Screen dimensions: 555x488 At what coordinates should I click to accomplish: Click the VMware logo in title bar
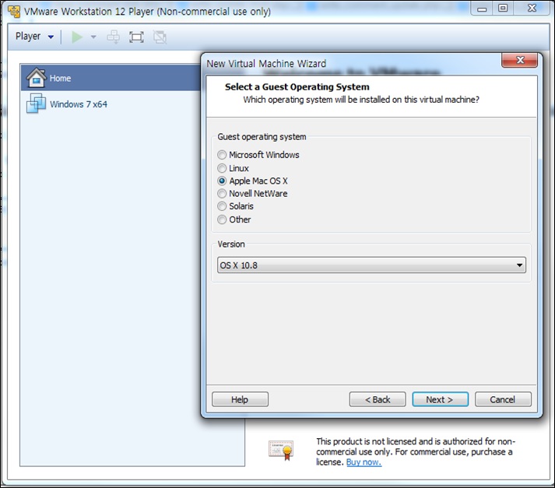[14, 12]
